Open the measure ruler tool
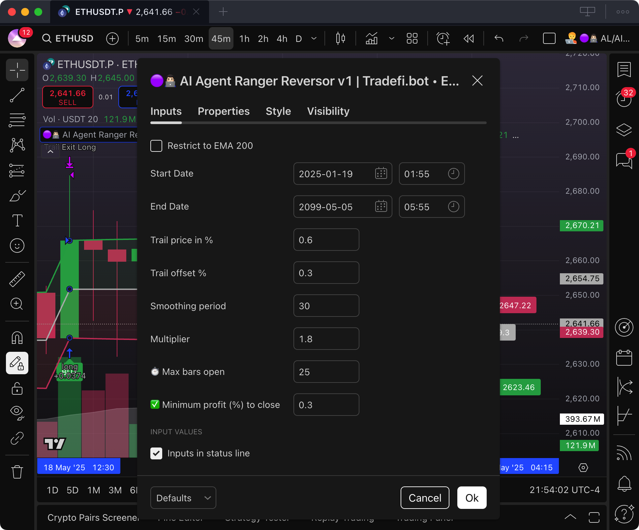Image resolution: width=639 pixels, height=530 pixels. pos(17,279)
